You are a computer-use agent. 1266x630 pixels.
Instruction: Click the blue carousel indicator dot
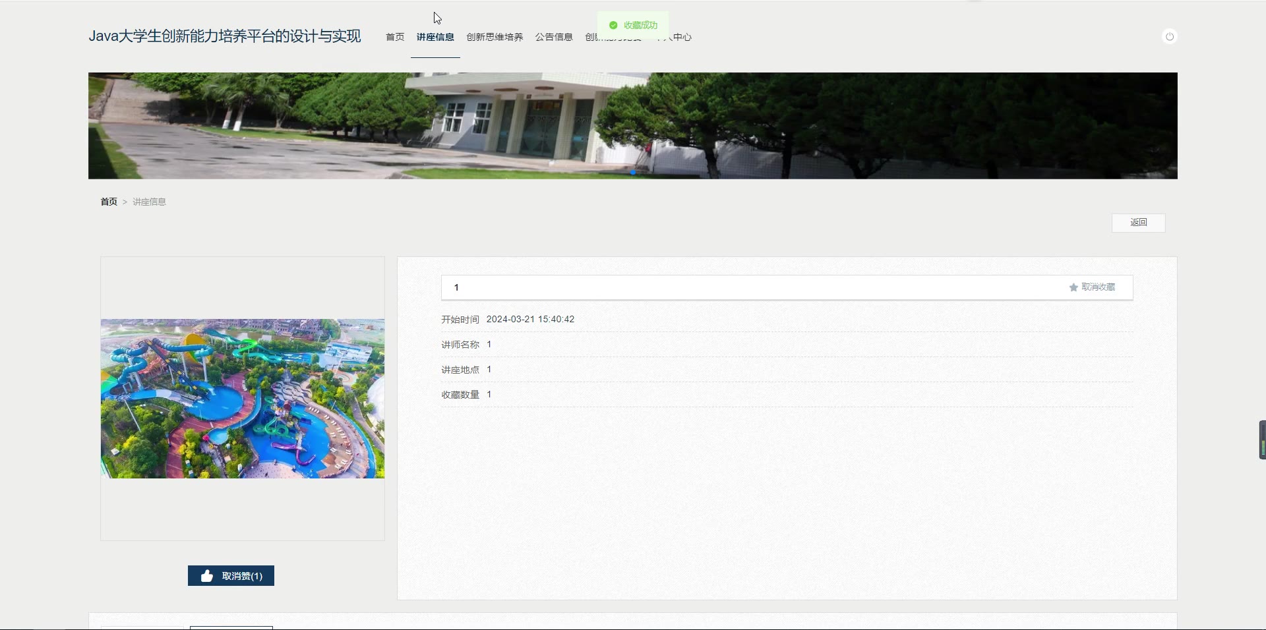pos(633,173)
